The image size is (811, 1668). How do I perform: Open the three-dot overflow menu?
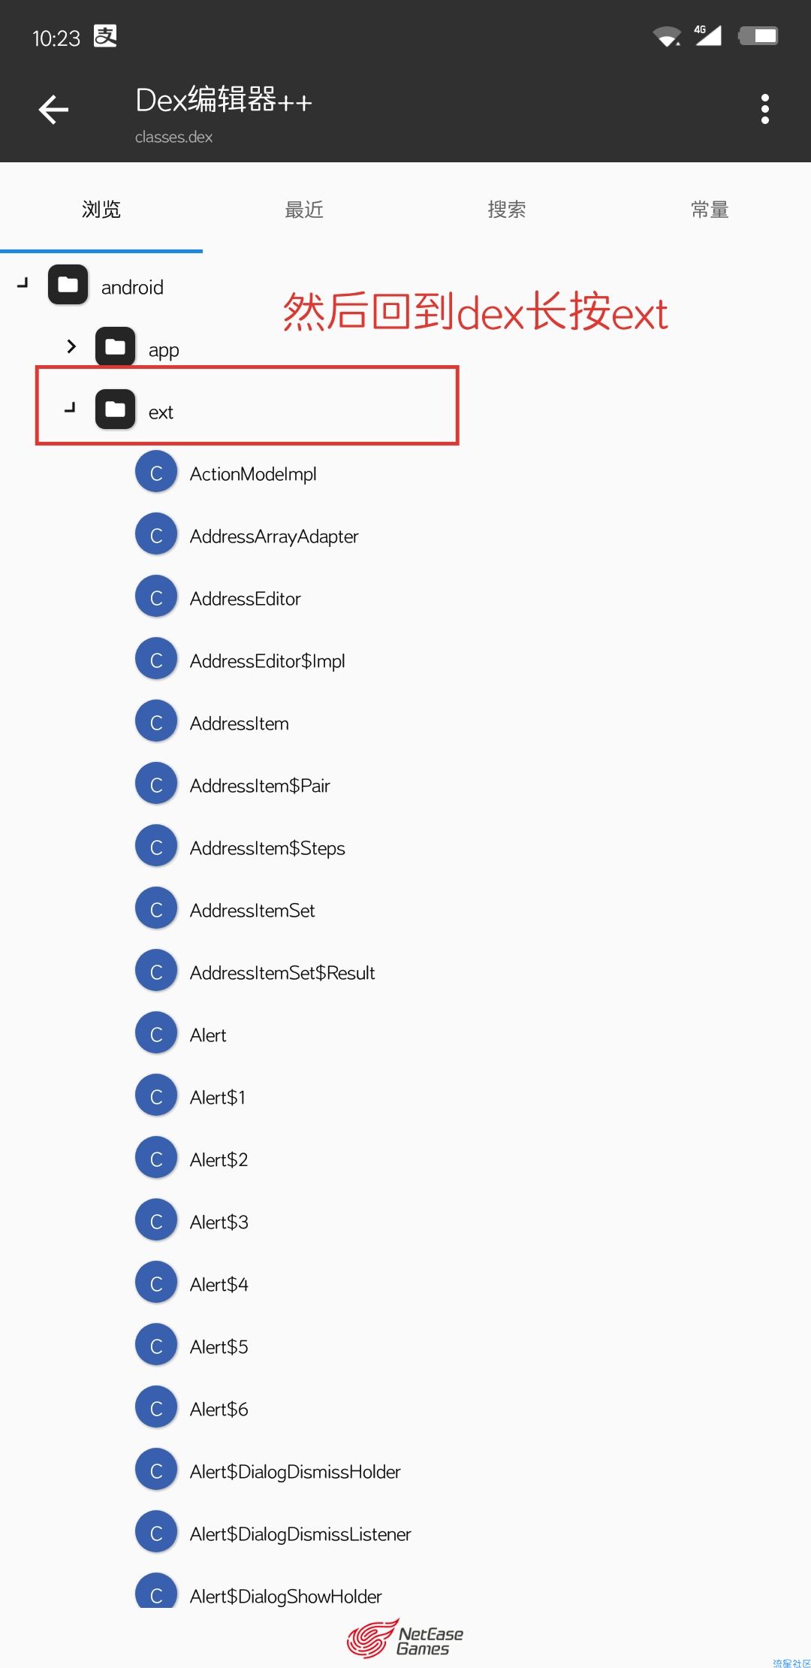(764, 110)
